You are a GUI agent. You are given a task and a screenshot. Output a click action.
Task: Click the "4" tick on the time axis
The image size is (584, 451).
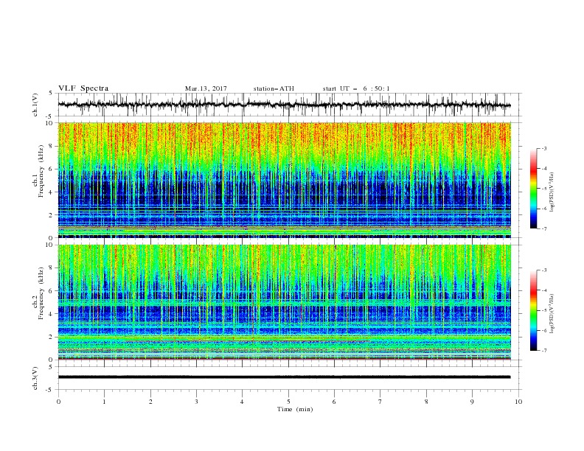pyautogui.click(x=242, y=402)
